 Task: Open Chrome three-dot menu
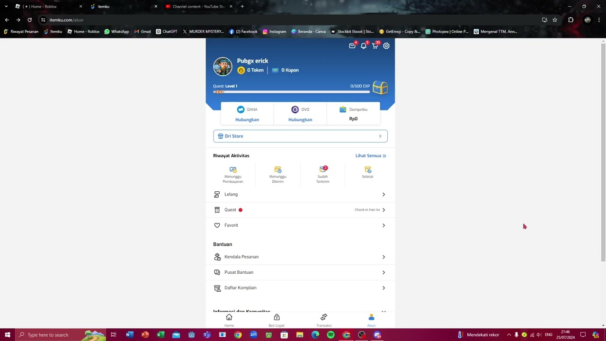(x=599, y=20)
